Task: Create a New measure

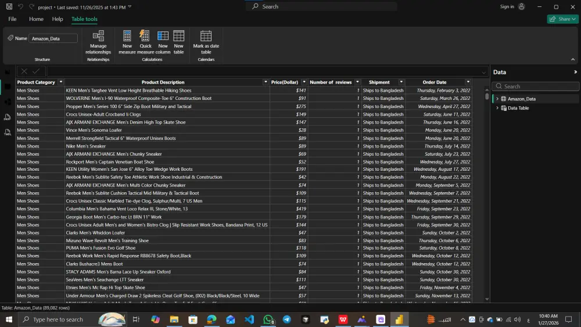Action: [x=127, y=42]
